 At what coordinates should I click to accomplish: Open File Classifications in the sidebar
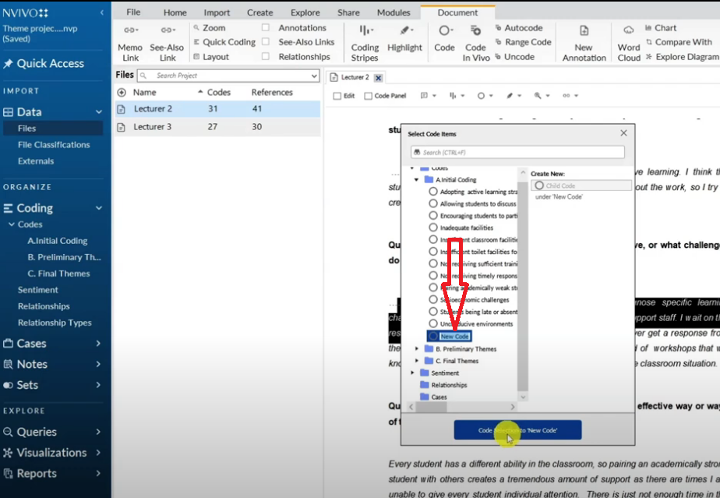pos(54,145)
